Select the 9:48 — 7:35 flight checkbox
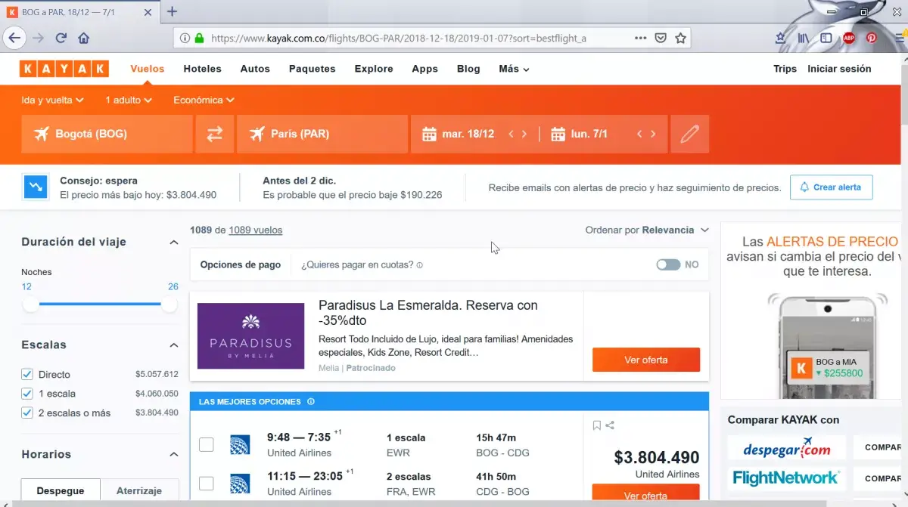 pyautogui.click(x=206, y=444)
